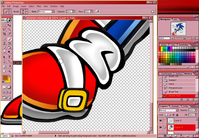Image resolution: width=199 pixels, height=138 pixels.
Task: Select the Polygonal Lasso history state
Action: tap(179, 88)
